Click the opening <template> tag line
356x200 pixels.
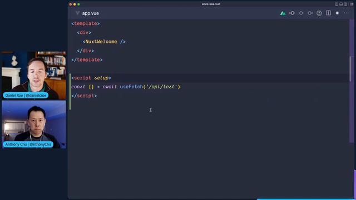click(x=85, y=23)
